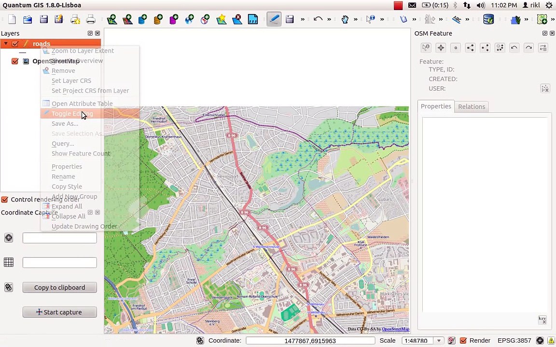Toggle extents display beside the Coordinate label
Image resolution: width=556 pixels, height=347 pixels.
coord(200,341)
